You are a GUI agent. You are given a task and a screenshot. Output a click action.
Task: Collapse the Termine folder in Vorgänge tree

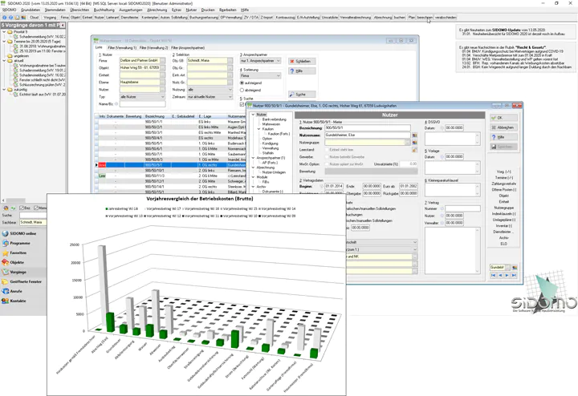pos(4,42)
